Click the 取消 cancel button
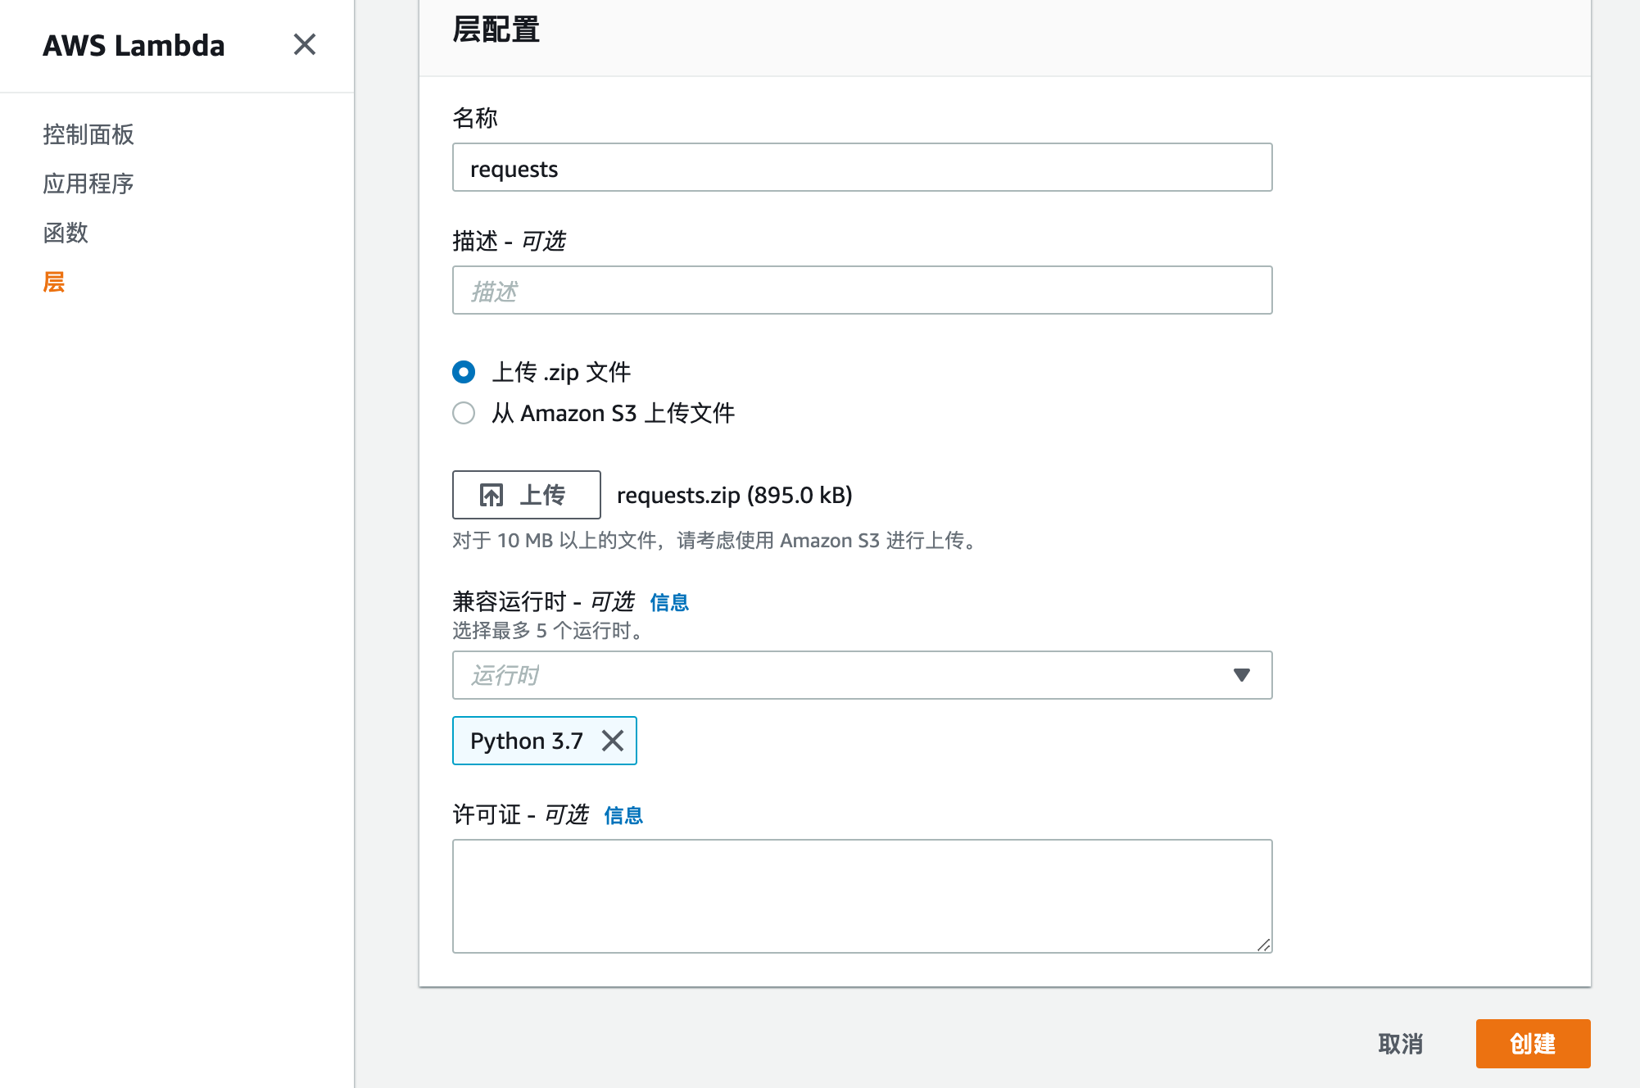 [1400, 1044]
